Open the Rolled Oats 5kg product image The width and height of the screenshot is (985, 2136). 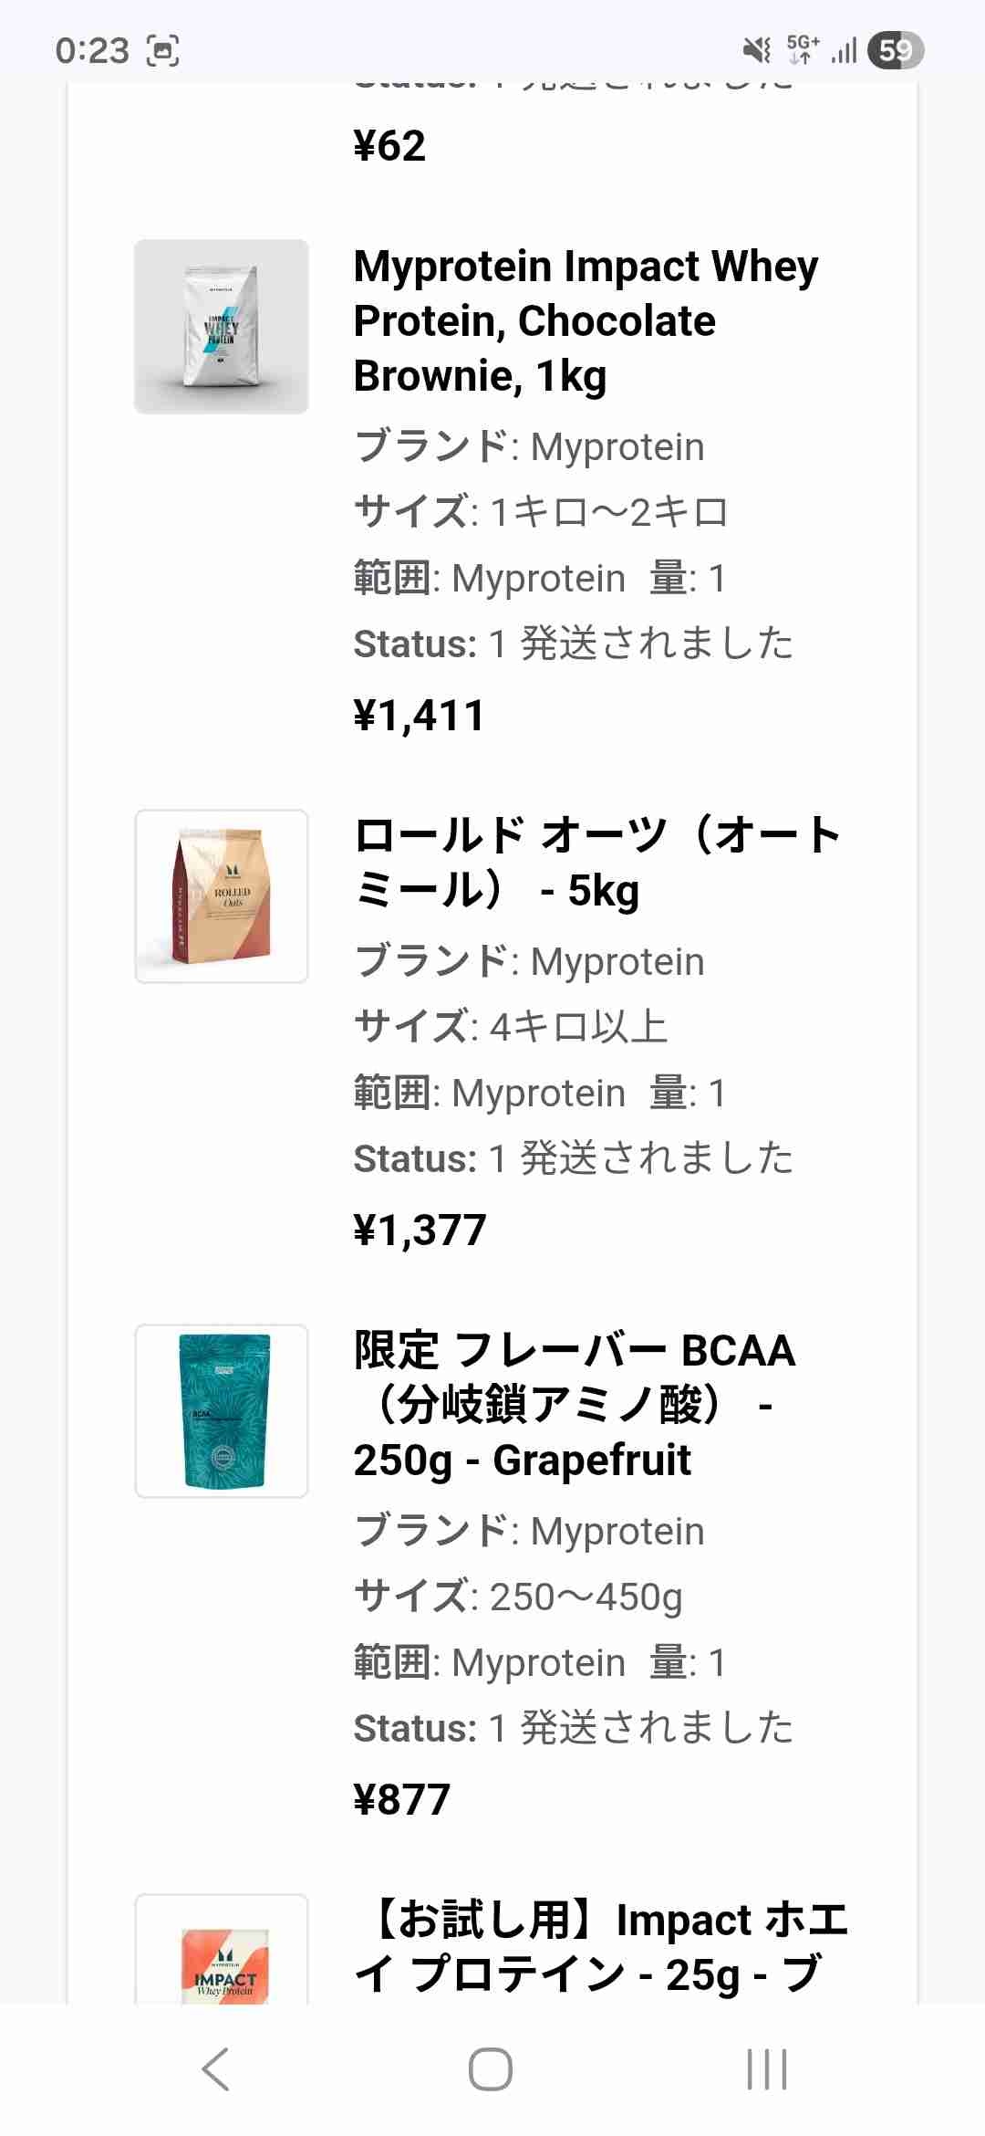tap(222, 896)
